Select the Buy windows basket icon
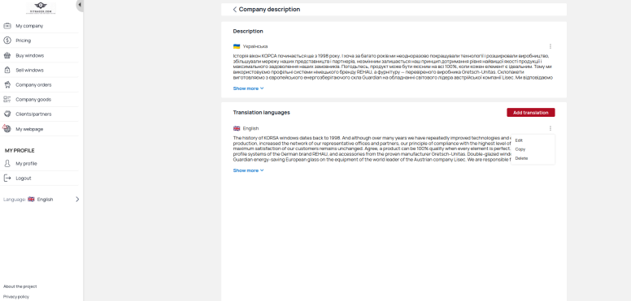 point(7,55)
